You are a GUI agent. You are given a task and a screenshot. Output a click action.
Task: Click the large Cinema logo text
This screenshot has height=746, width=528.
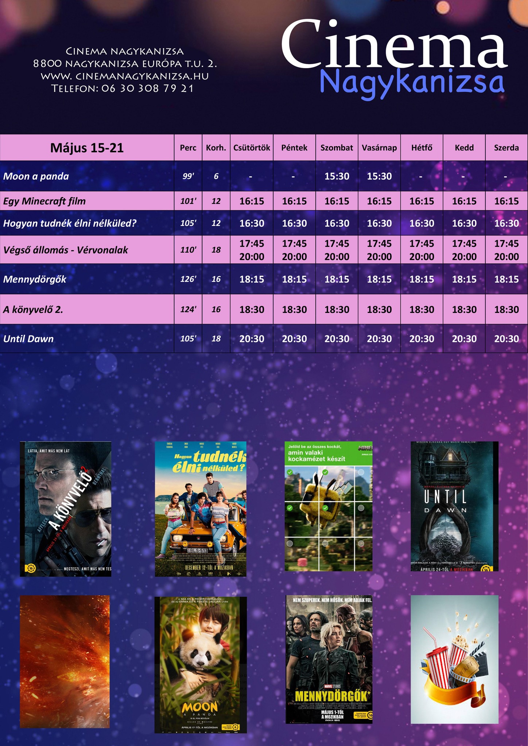tap(394, 44)
